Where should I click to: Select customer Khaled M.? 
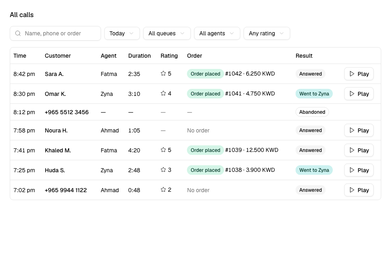[x=58, y=150]
